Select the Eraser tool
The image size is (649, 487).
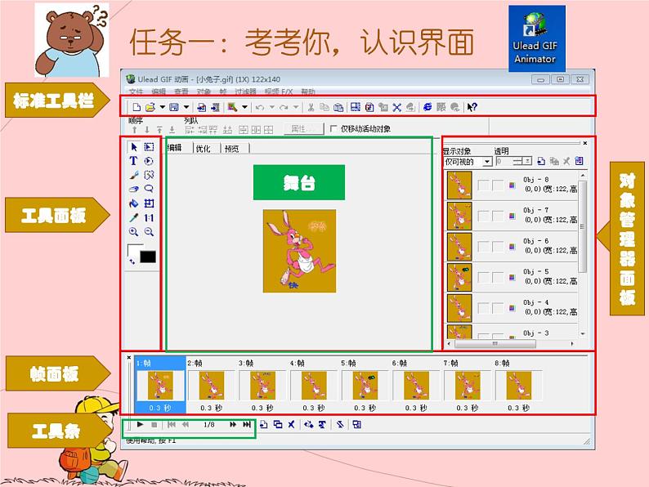point(134,189)
